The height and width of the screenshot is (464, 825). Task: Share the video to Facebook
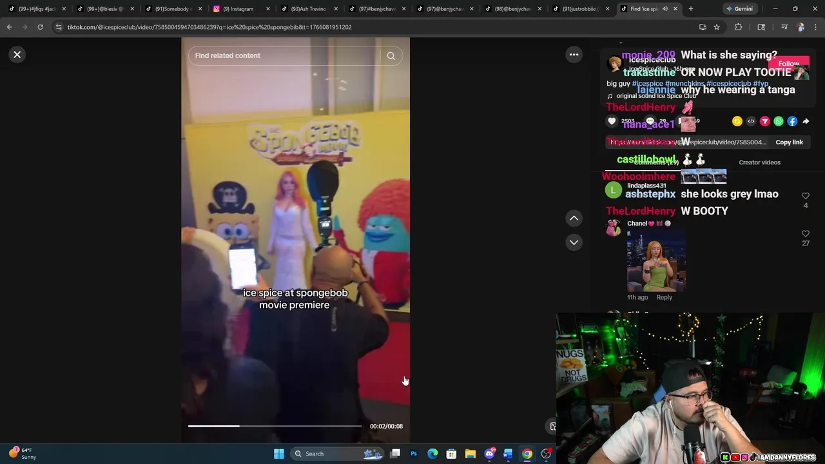(x=792, y=121)
